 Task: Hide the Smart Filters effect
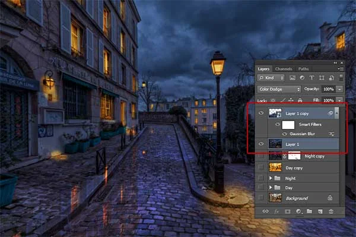[x=278, y=124]
